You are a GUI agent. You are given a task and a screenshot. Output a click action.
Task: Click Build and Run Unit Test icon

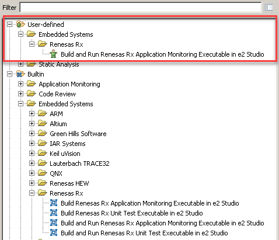click(x=54, y=232)
